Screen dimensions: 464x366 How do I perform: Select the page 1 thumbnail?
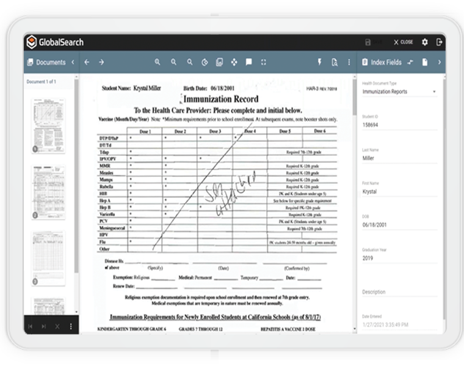pyautogui.click(x=48, y=126)
